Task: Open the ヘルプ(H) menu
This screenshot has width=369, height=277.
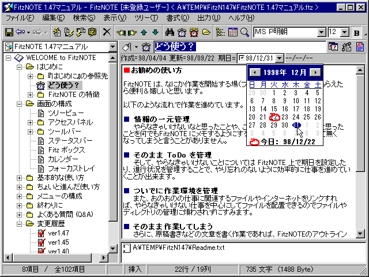Action: tap(242, 18)
